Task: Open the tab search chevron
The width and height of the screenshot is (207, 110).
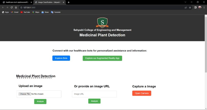Action: (185, 2)
